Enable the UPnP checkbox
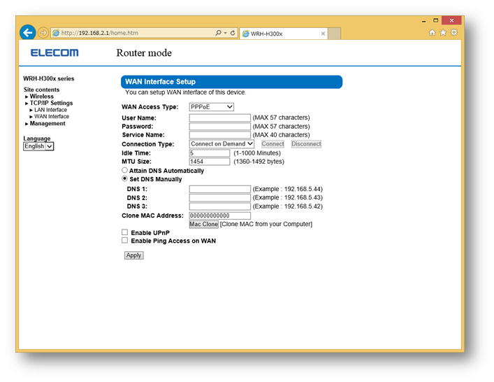Viewport: 494px width, 382px height. 125,232
